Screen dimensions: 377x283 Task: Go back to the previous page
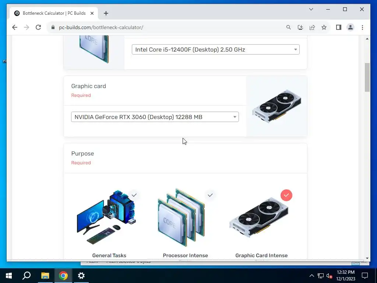(15, 27)
